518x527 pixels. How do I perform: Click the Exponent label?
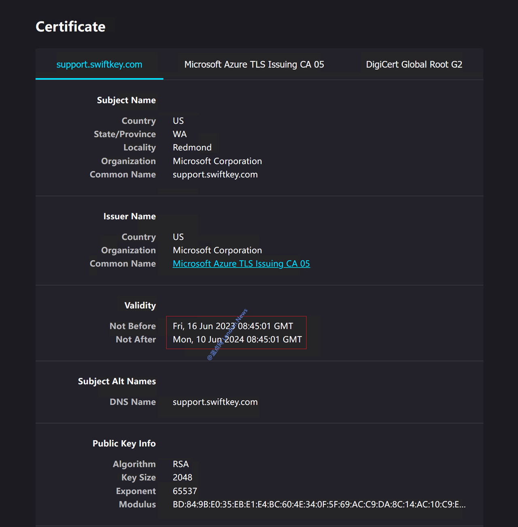pos(136,491)
